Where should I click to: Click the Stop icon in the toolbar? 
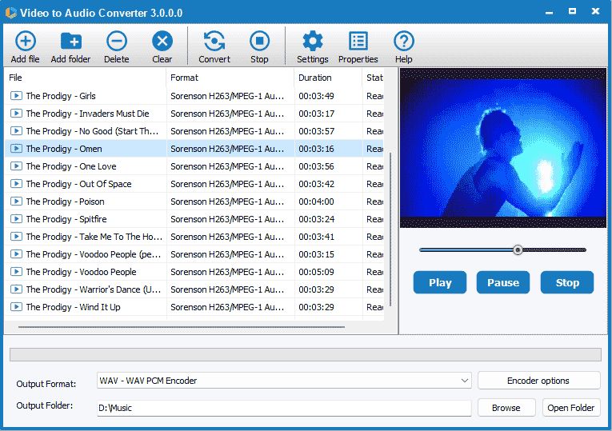pyautogui.click(x=259, y=41)
